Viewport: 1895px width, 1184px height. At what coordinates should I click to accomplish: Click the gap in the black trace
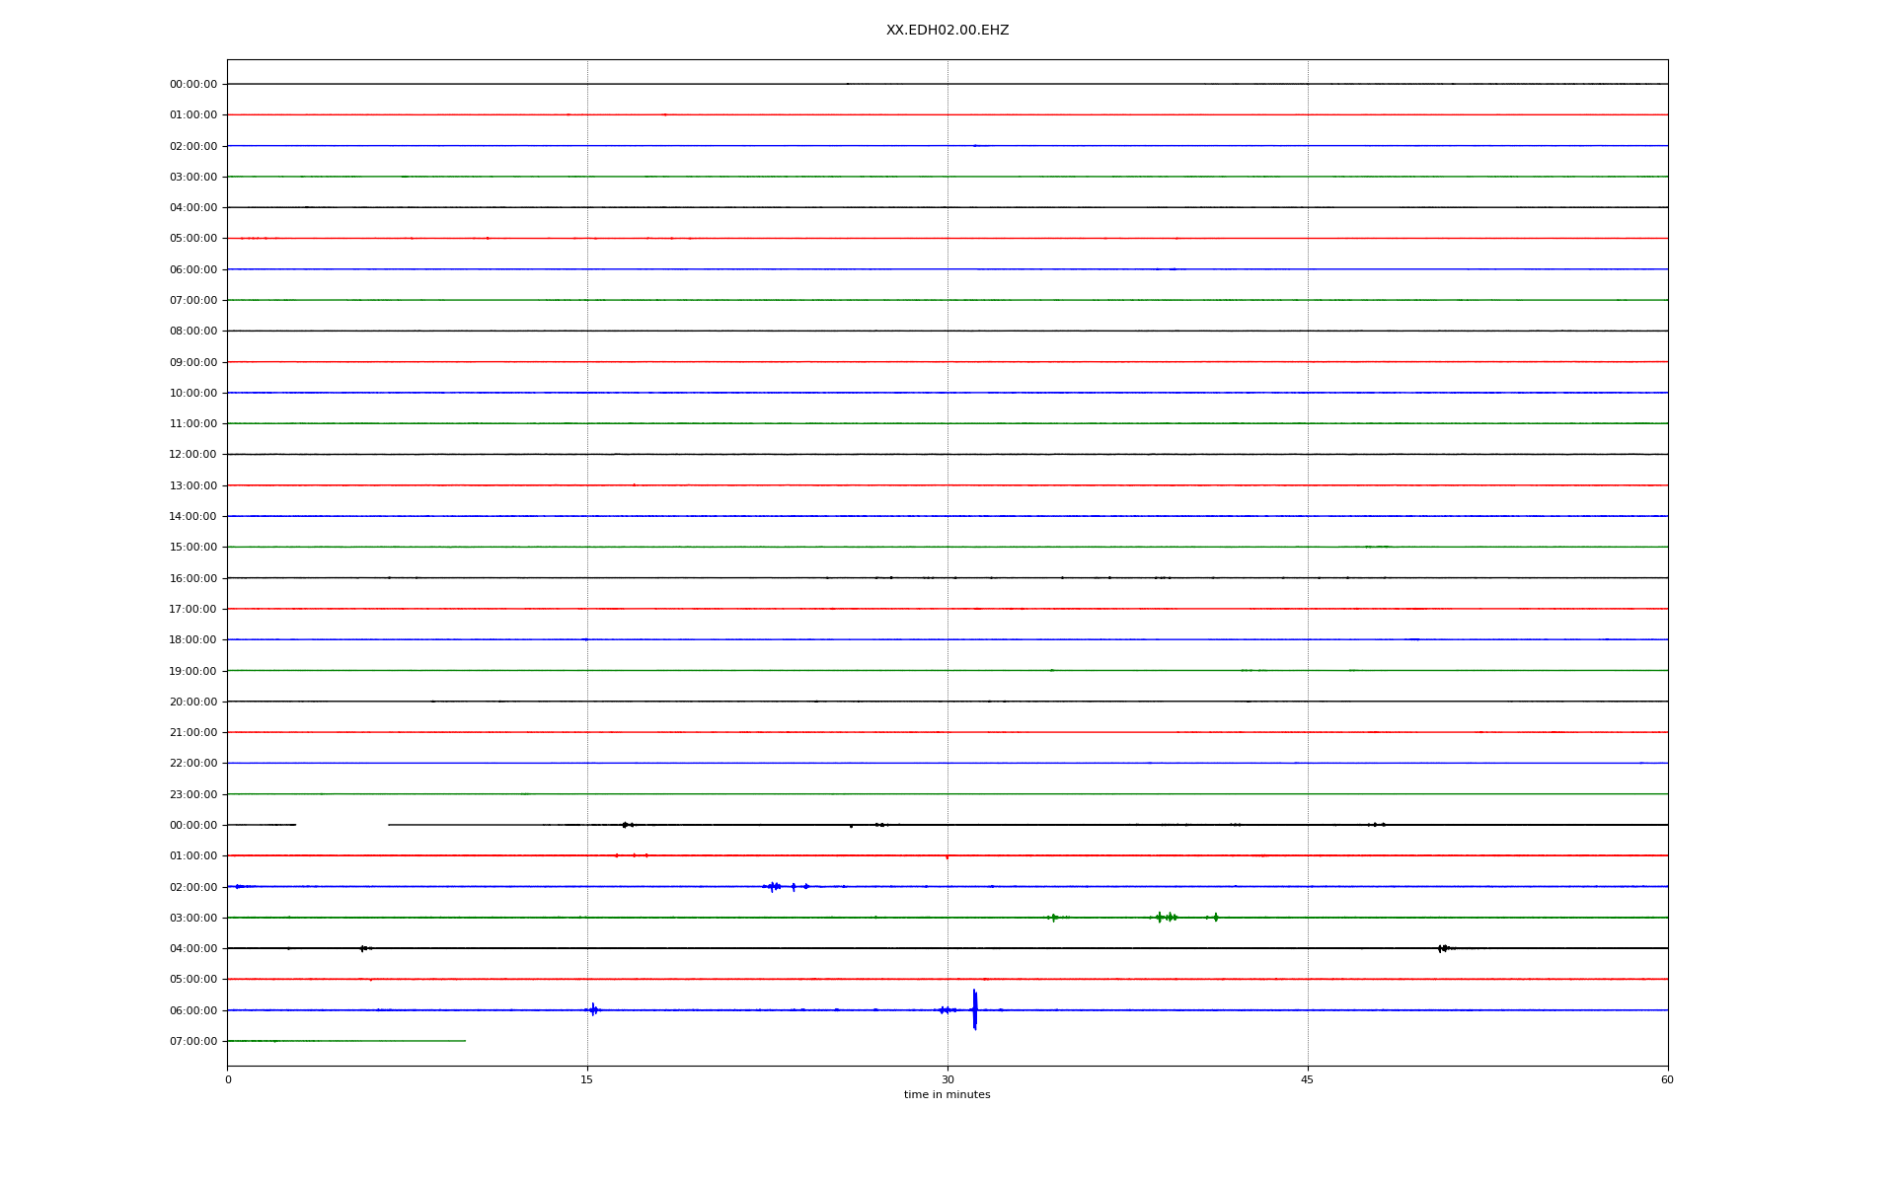(341, 825)
